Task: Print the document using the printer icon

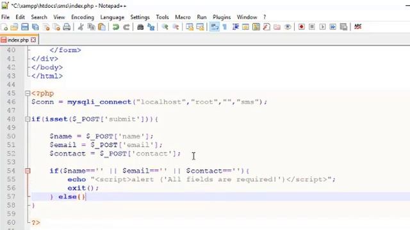Action: [x=67, y=27]
